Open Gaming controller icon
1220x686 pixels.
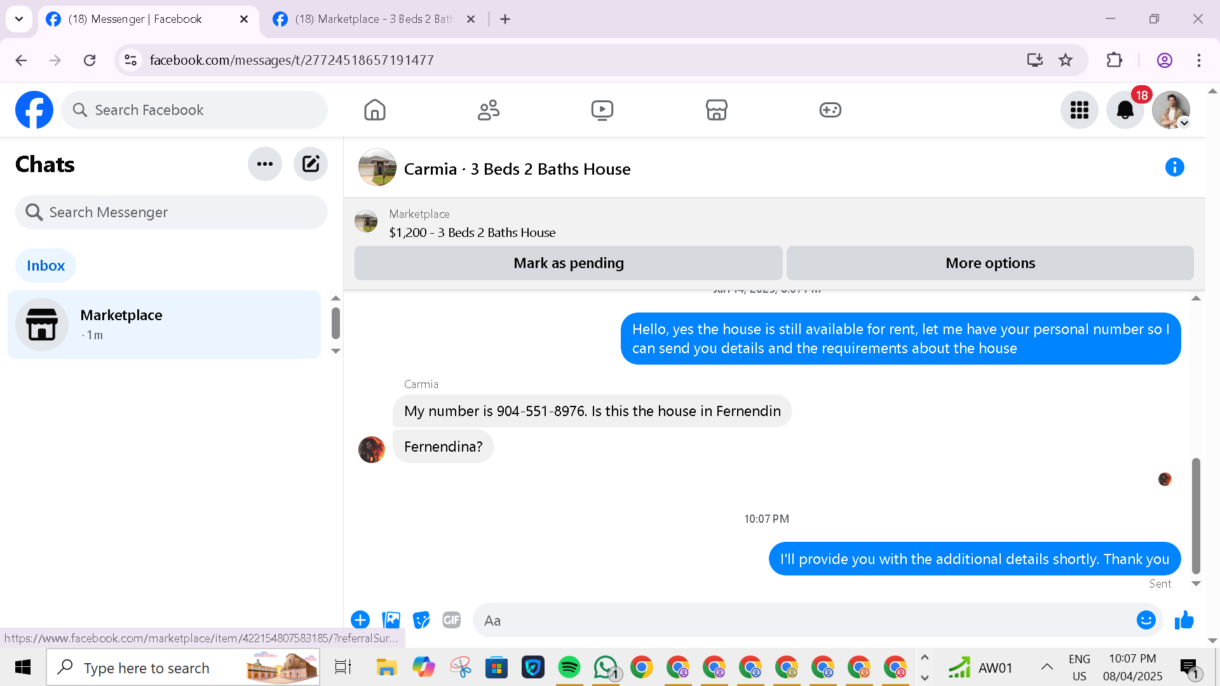coord(830,110)
